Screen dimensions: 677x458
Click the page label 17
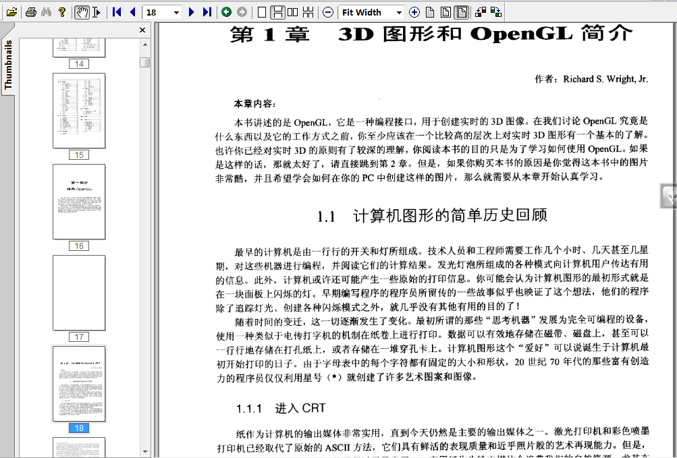(79, 337)
